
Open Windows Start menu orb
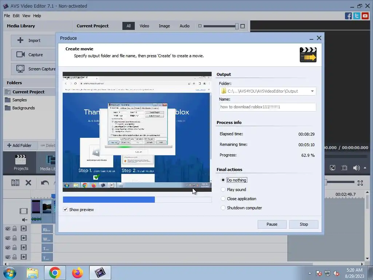pyautogui.click(x=10, y=273)
